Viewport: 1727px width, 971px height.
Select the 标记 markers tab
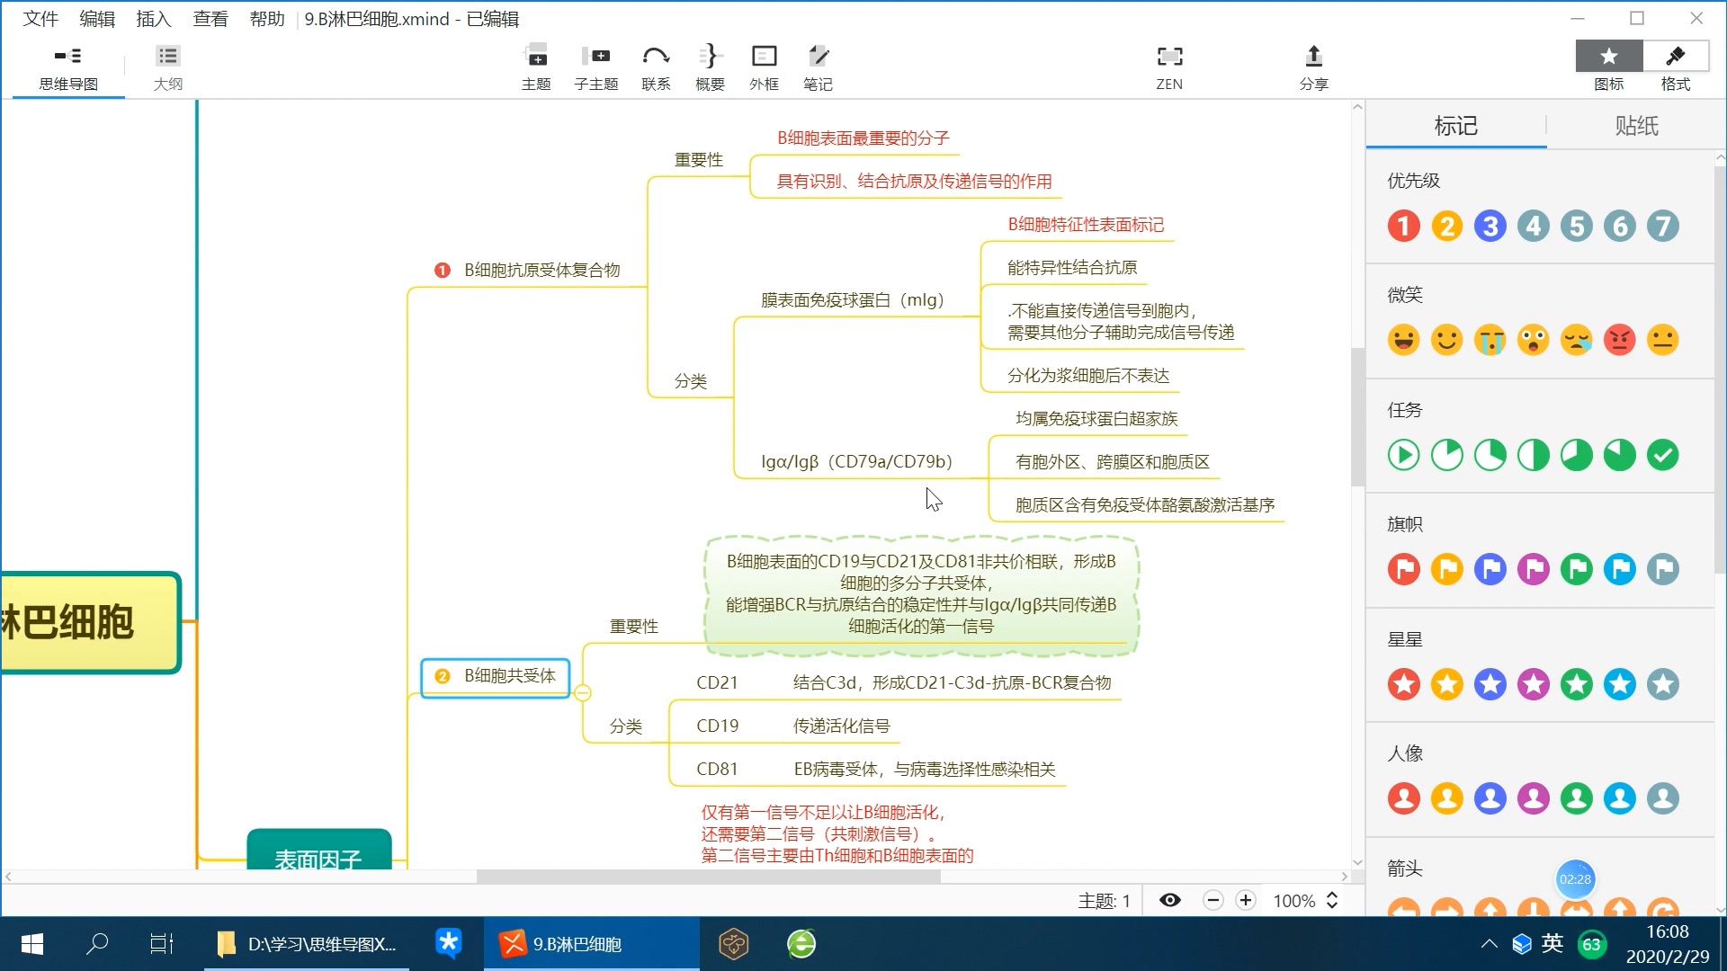pos(1455,126)
